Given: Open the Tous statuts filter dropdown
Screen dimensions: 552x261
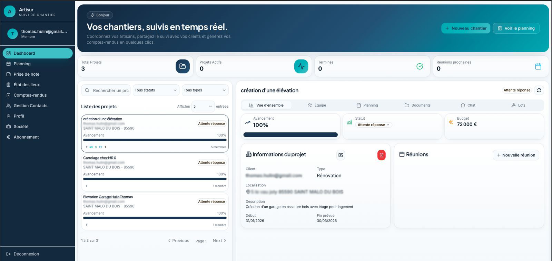Looking at the screenshot, I should click(156, 90).
